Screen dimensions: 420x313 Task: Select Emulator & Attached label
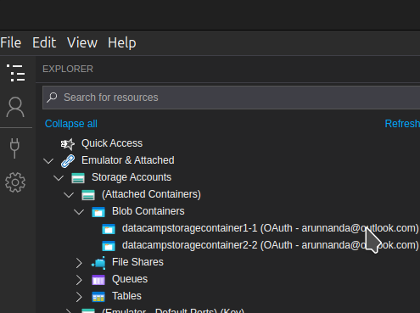pos(128,160)
